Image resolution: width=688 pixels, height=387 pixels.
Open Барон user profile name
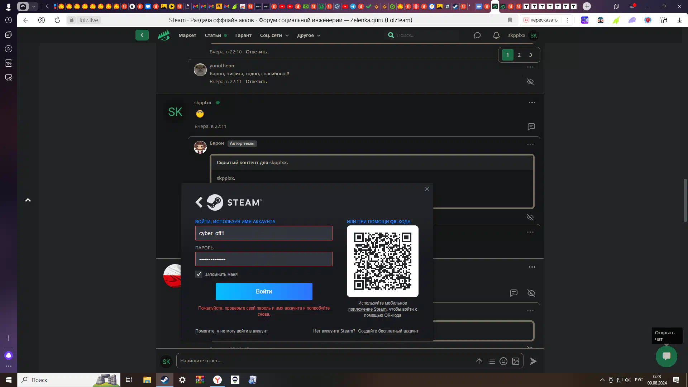[216, 143]
